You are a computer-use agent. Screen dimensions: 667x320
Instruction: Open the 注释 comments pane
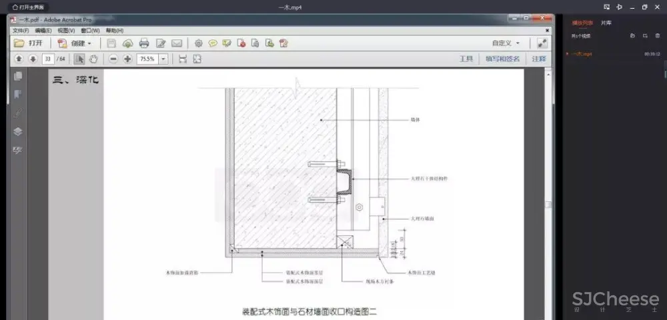click(x=538, y=59)
